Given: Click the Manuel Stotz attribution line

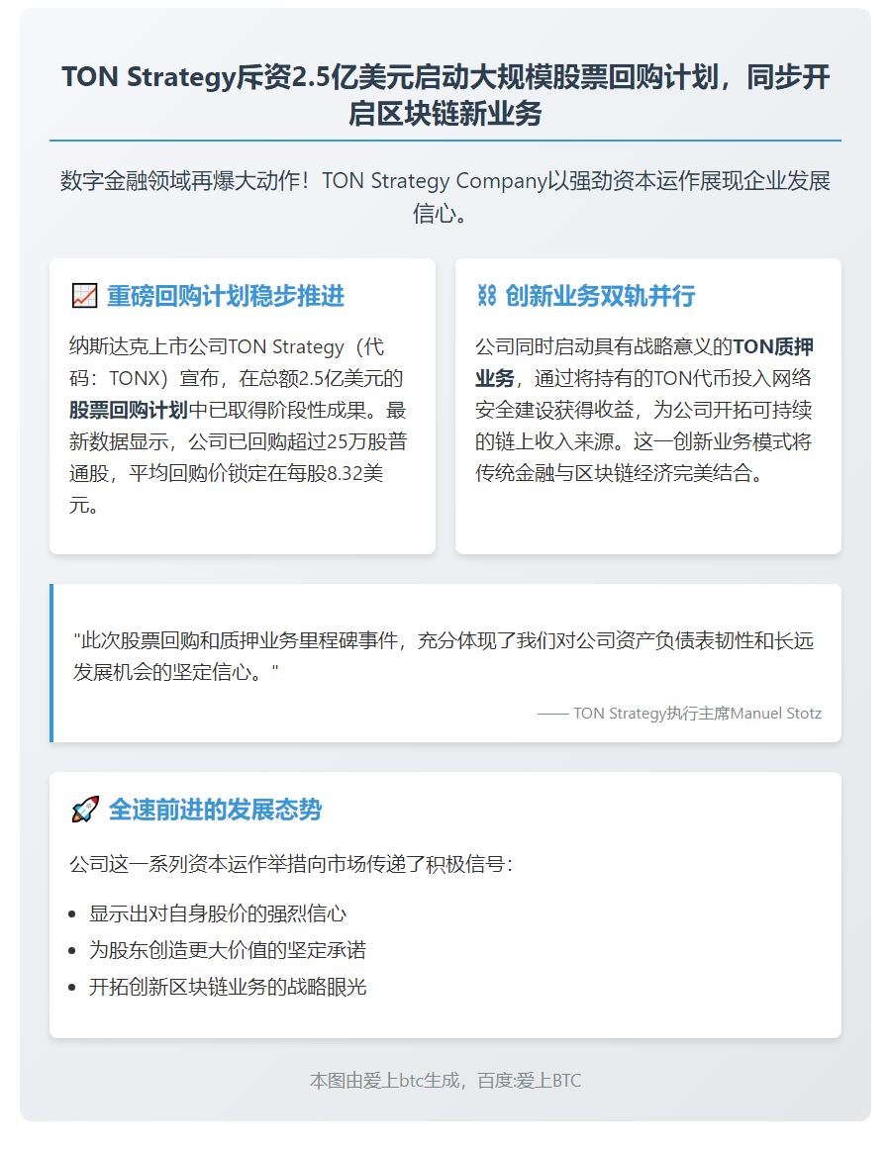Looking at the screenshot, I should coord(679,714).
